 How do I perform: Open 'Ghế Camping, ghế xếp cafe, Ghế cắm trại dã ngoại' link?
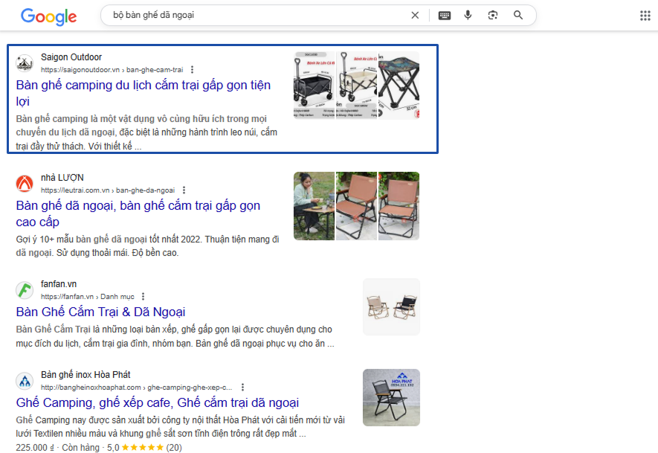coord(158,402)
